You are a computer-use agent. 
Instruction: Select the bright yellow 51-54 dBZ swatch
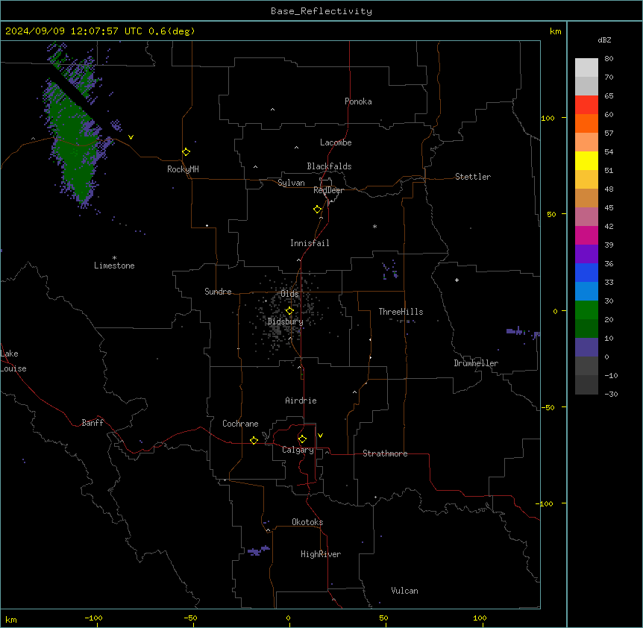[586, 160]
